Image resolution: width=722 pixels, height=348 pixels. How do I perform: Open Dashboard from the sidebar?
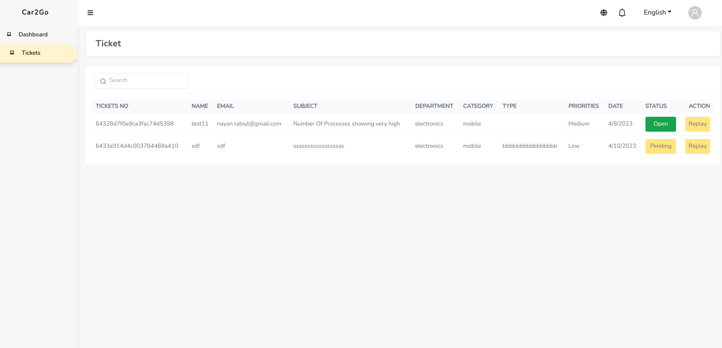point(33,34)
